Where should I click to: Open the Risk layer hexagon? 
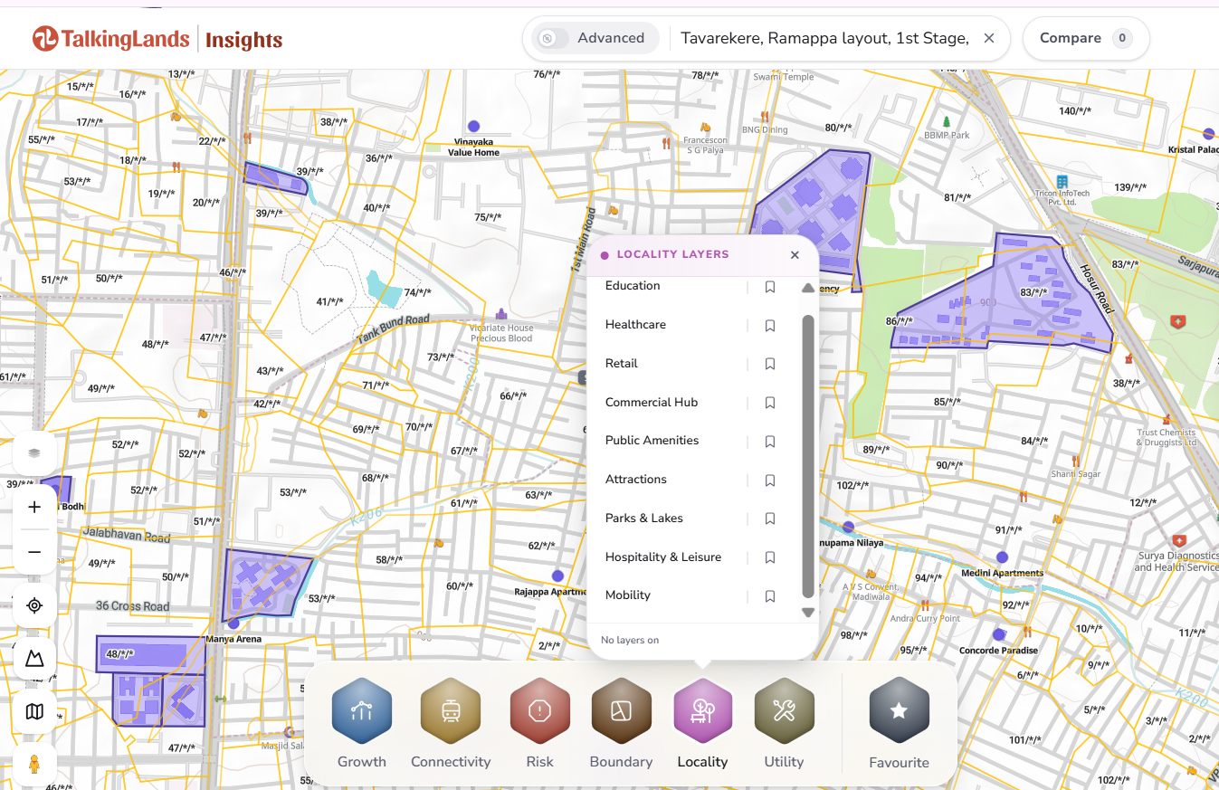pyautogui.click(x=539, y=711)
